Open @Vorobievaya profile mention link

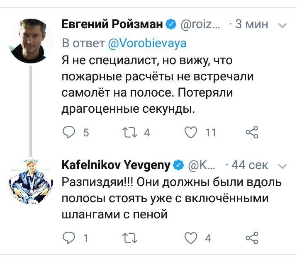pos(147,44)
